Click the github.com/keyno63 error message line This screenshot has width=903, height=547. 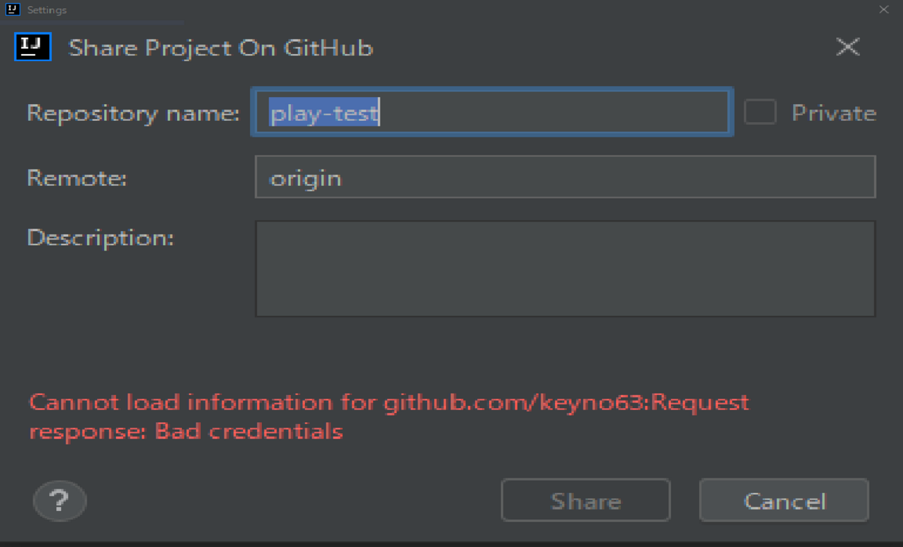coord(389,403)
